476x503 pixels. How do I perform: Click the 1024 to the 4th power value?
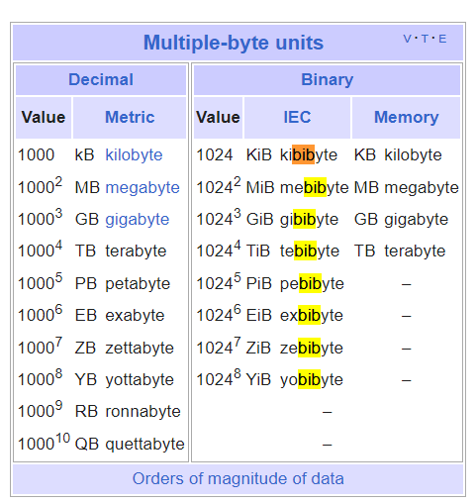[219, 250]
